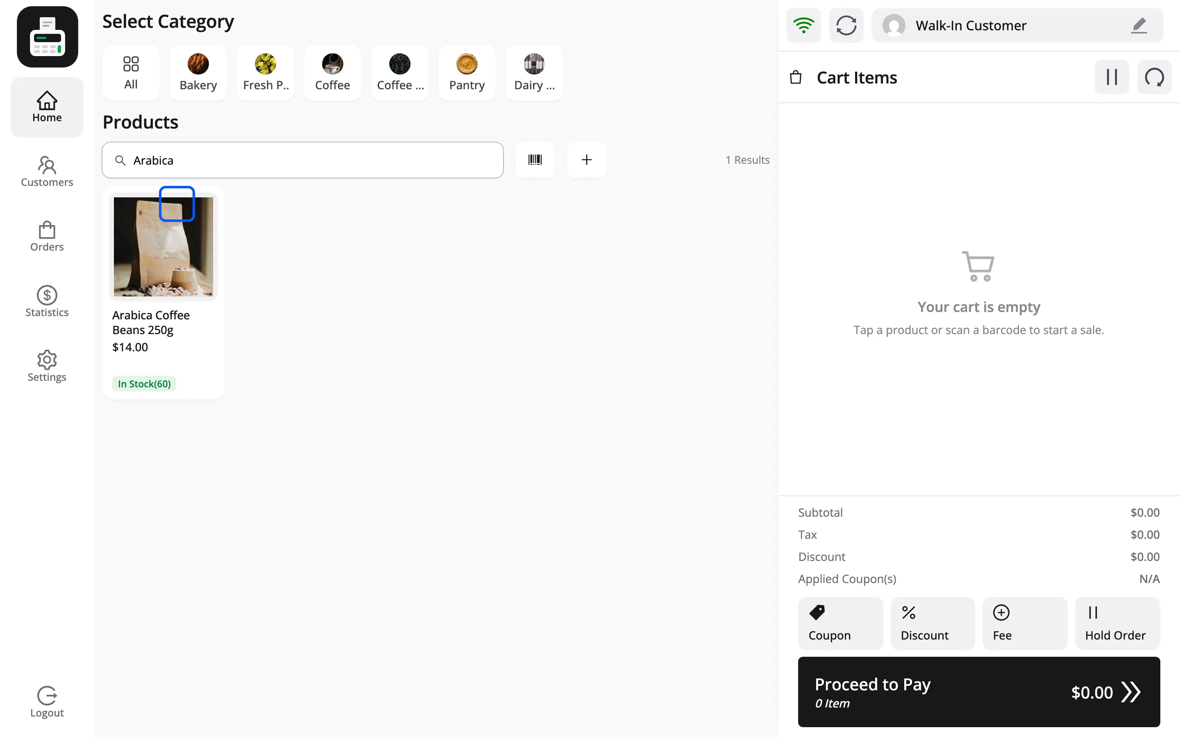This screenshot has height=737, width=1180.
Task: Click the pause icon beside Cart Items
Action: pyautogui.click(x=1112, y=77)
